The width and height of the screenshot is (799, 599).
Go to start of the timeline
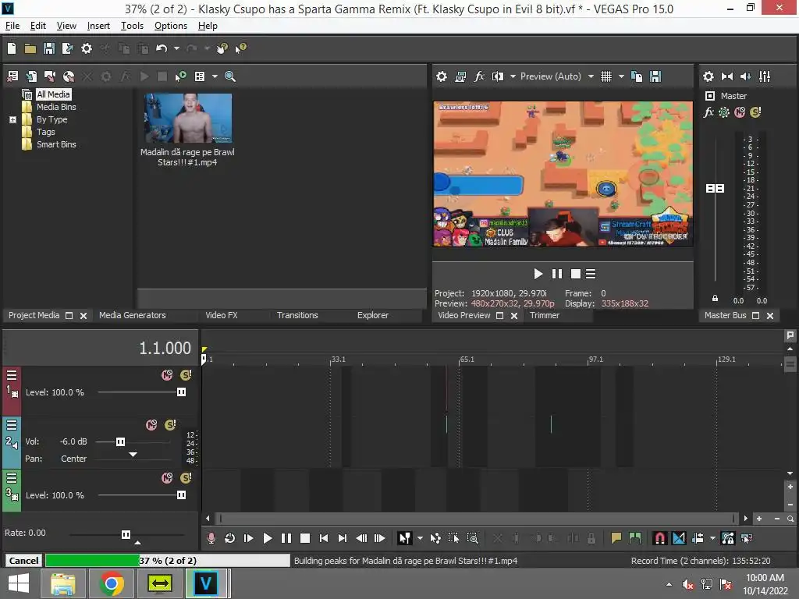tap(324, 538)
